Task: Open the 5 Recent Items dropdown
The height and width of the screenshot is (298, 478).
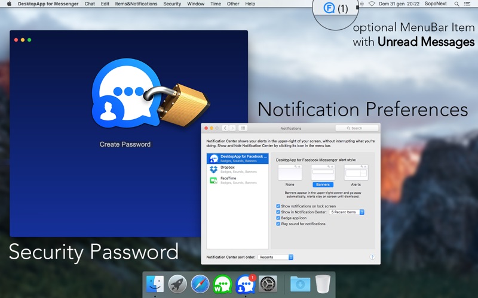Action: [347, 212]
